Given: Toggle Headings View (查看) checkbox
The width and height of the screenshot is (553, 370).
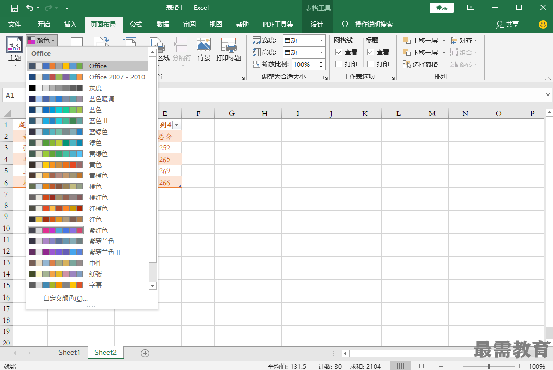Looking at the screenshot, I should click(370, 52).
